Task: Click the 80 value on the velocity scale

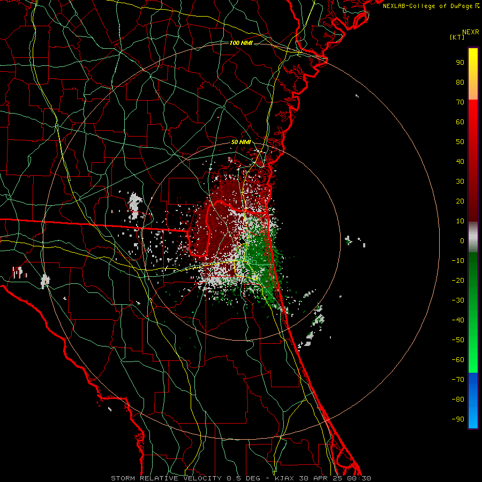Action: (x=460, y=82)
